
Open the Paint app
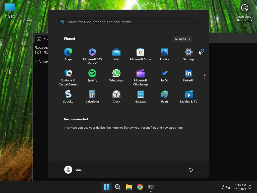[165, 97]
